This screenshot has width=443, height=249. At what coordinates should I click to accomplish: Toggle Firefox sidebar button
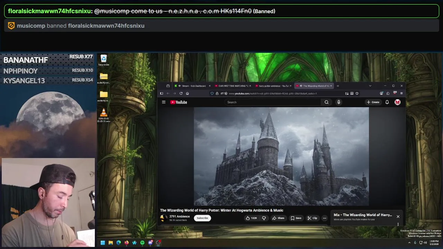(x=161, y=93)
